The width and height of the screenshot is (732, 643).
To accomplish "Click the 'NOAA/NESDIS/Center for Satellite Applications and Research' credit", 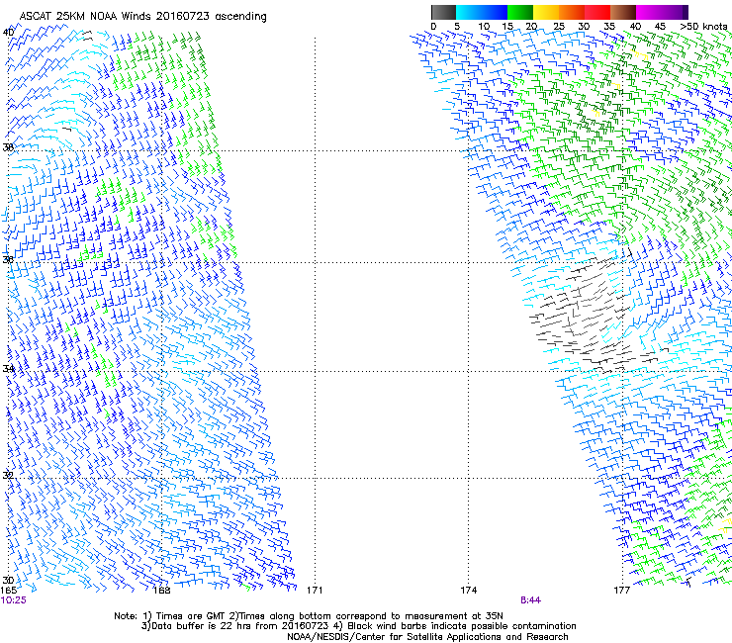I will tap(427, 637).
